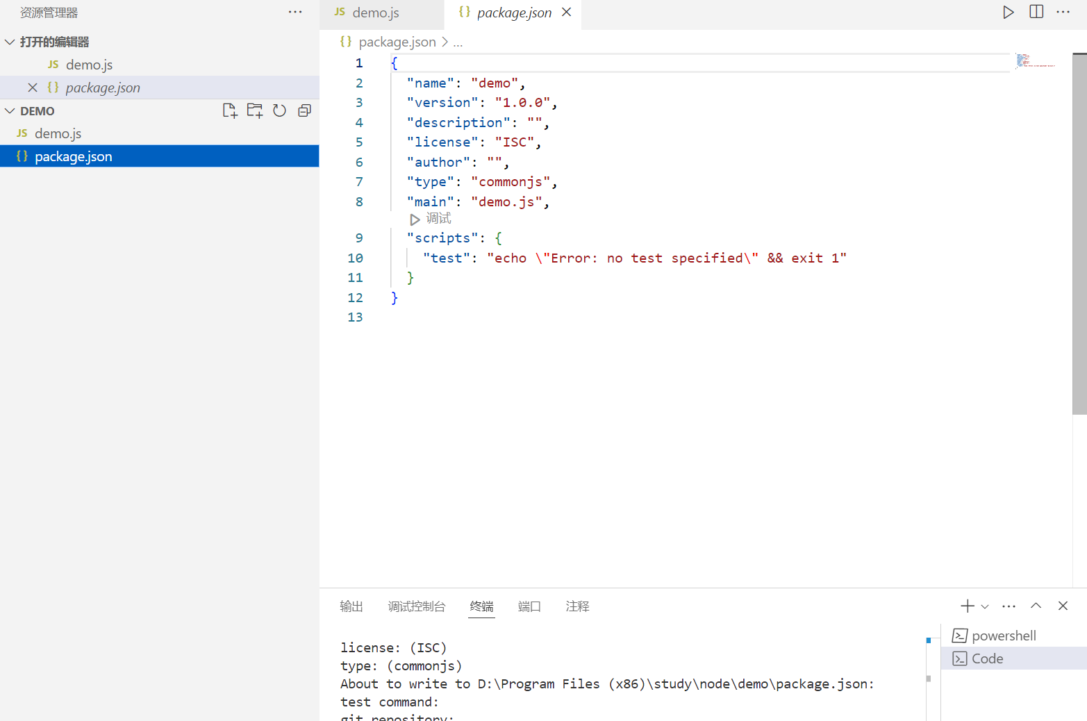The width and height of the screenshot is (1087, 721).
Task: Click the "author" key on line 6
Action: (x=439, y=163)
